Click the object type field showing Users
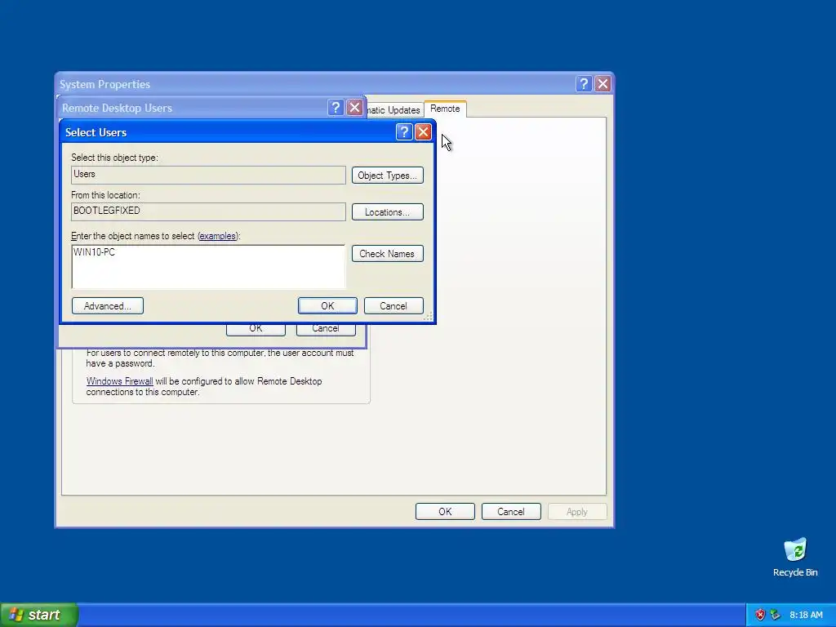This screenshot has height=627, width=836. click(x=208, y=175)
